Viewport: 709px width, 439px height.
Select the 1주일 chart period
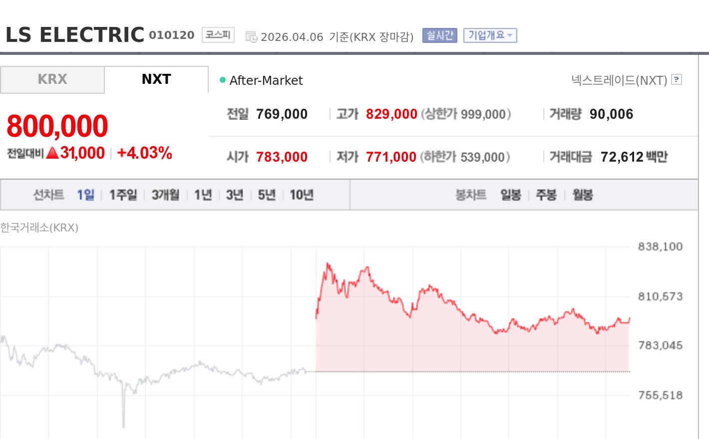pyautogui.click(x=122, y=195)
